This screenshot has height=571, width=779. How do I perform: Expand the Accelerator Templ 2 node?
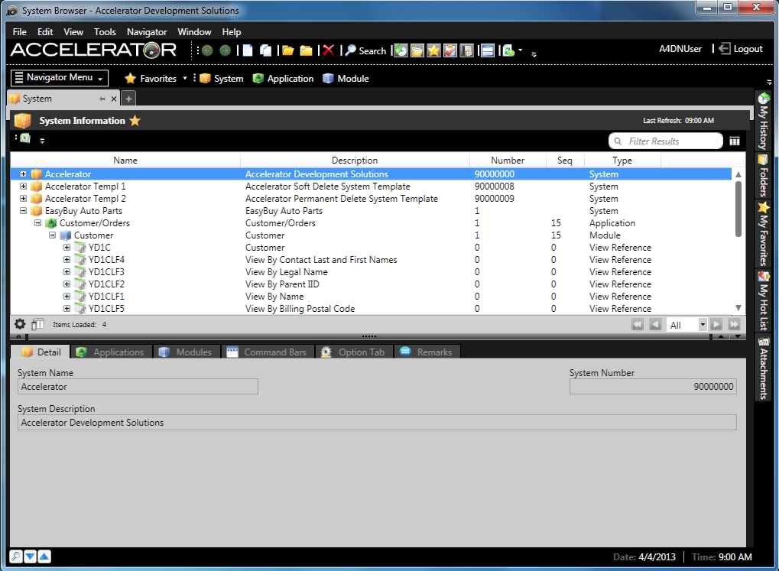point(24,198)
